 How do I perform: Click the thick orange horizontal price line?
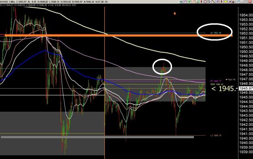[119, 35]
